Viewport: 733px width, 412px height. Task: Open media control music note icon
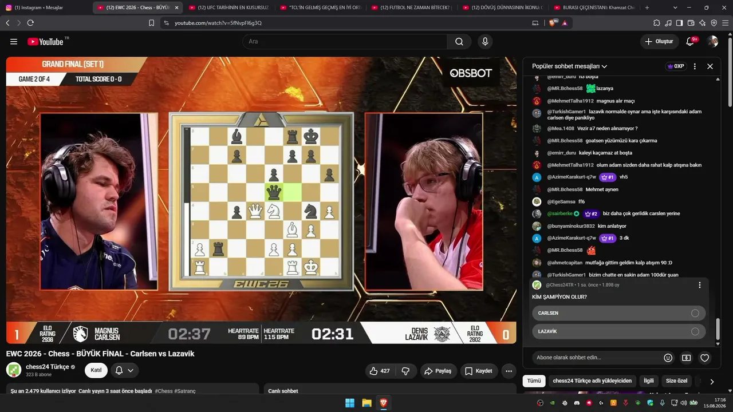[668, 23]
